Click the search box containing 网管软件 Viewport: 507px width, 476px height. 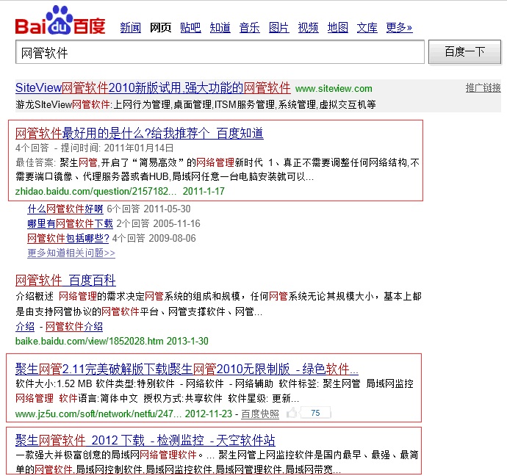[220, 52]
